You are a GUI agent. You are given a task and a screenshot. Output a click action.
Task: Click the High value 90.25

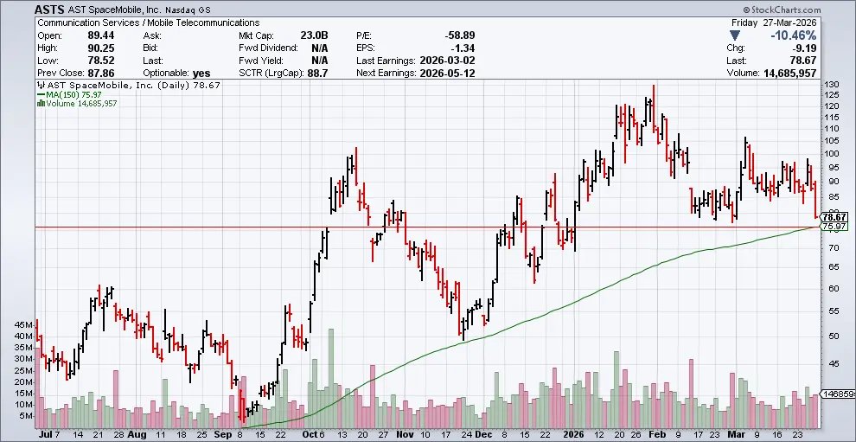100,48
